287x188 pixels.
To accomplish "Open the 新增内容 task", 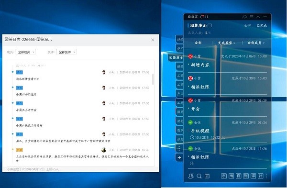I will (x=200, y=65).
